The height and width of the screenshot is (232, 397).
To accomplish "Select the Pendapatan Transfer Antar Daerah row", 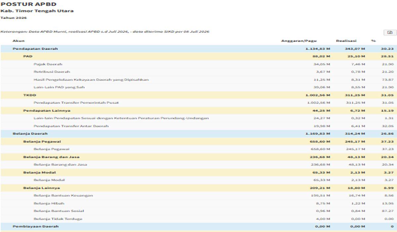I will coord(198,126).
